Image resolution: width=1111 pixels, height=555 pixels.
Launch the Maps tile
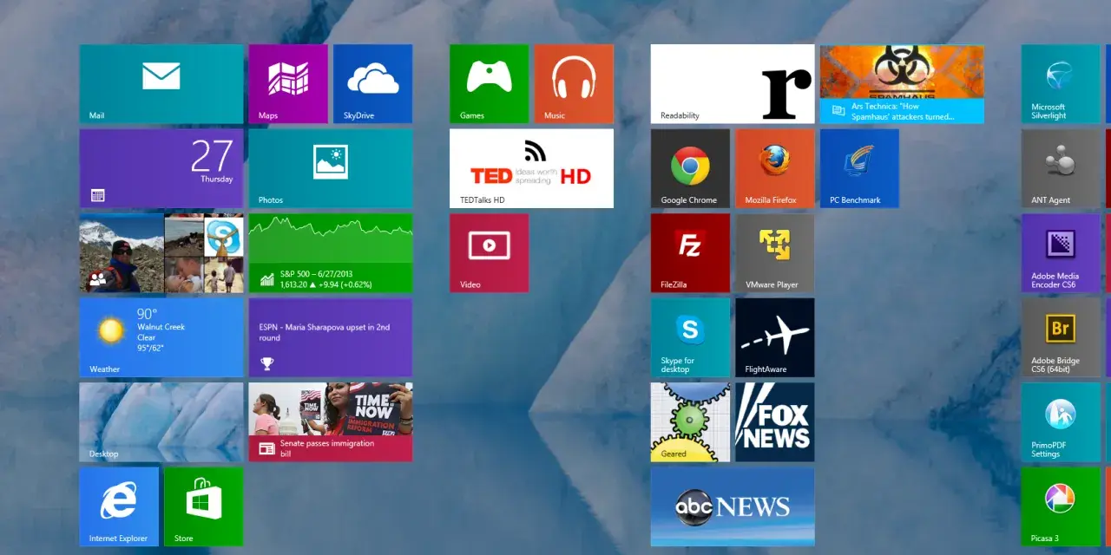point(288,84)
